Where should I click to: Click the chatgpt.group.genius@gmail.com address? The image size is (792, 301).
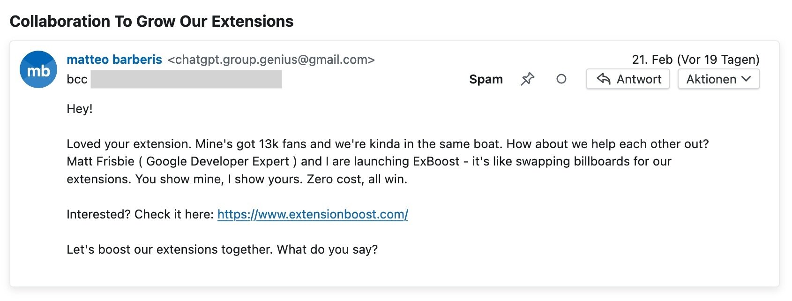pos(271,60)
